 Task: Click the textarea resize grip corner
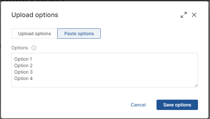[196, 85]
